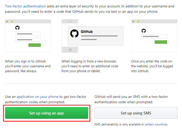Follow the "application on your phone" link
182x131 pixels.
(x=38, y=97)
